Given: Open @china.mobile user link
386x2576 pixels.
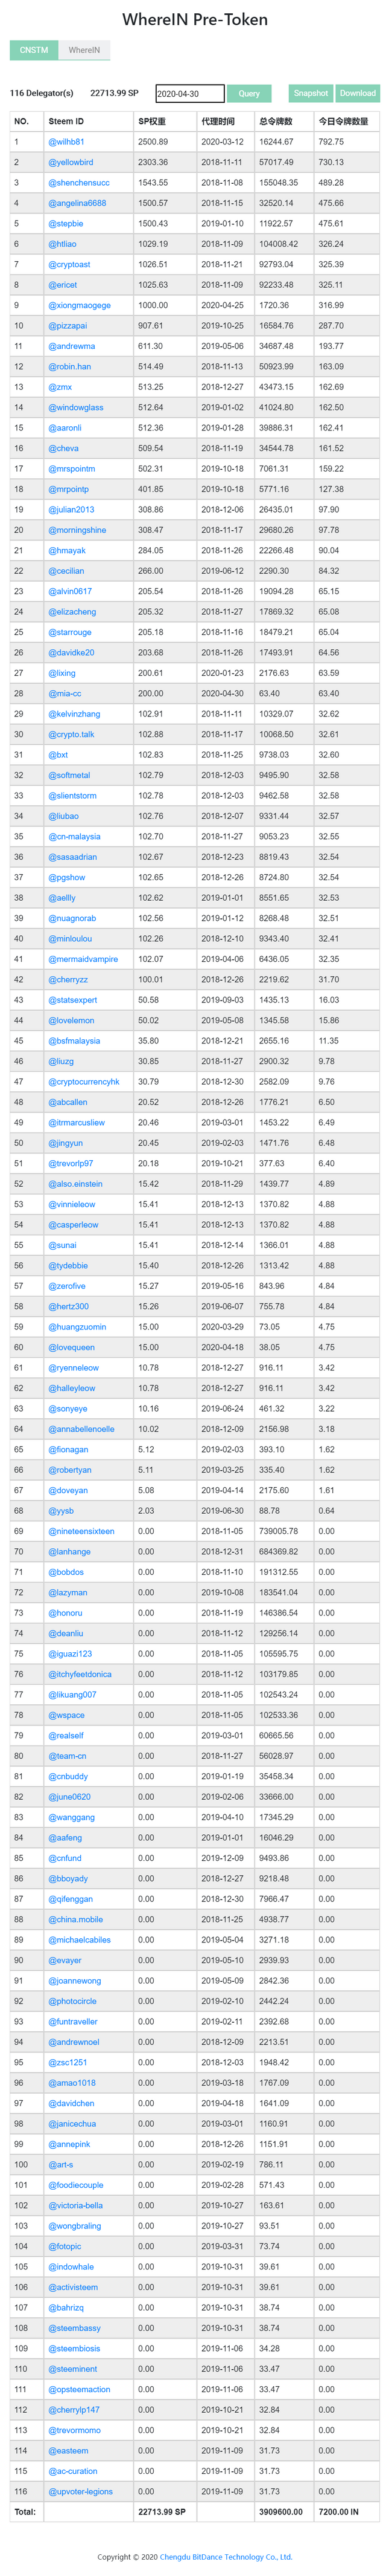Looking at the screenshot, I should tap(76, 1919).
